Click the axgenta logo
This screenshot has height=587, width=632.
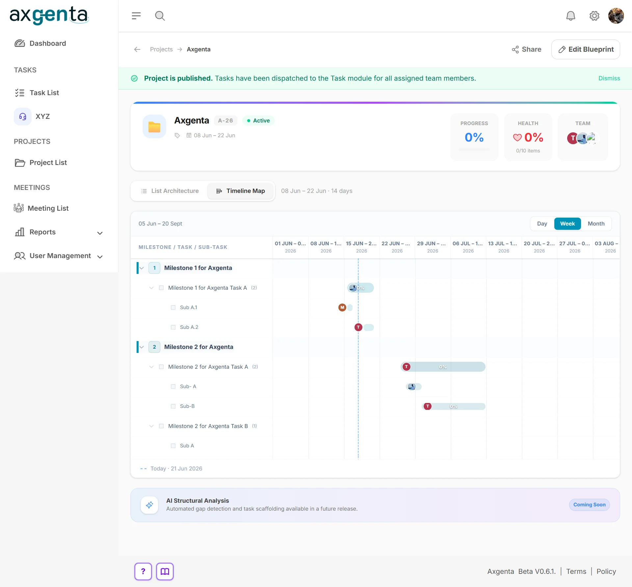click(49, 15)
